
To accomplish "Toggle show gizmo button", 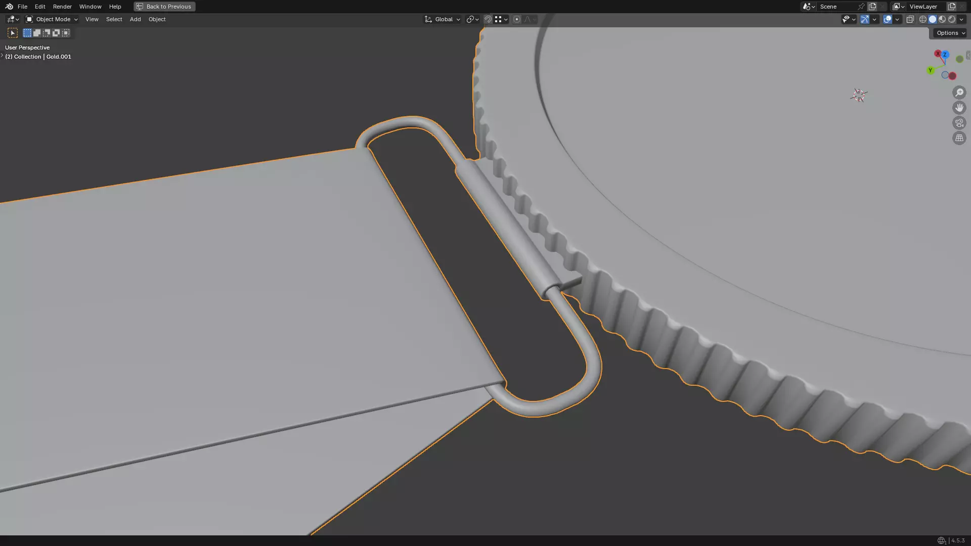I will pos(865,19).
